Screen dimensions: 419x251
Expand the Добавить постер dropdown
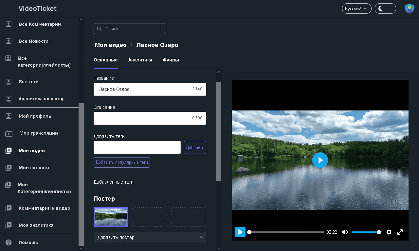[x=150, y=237]
